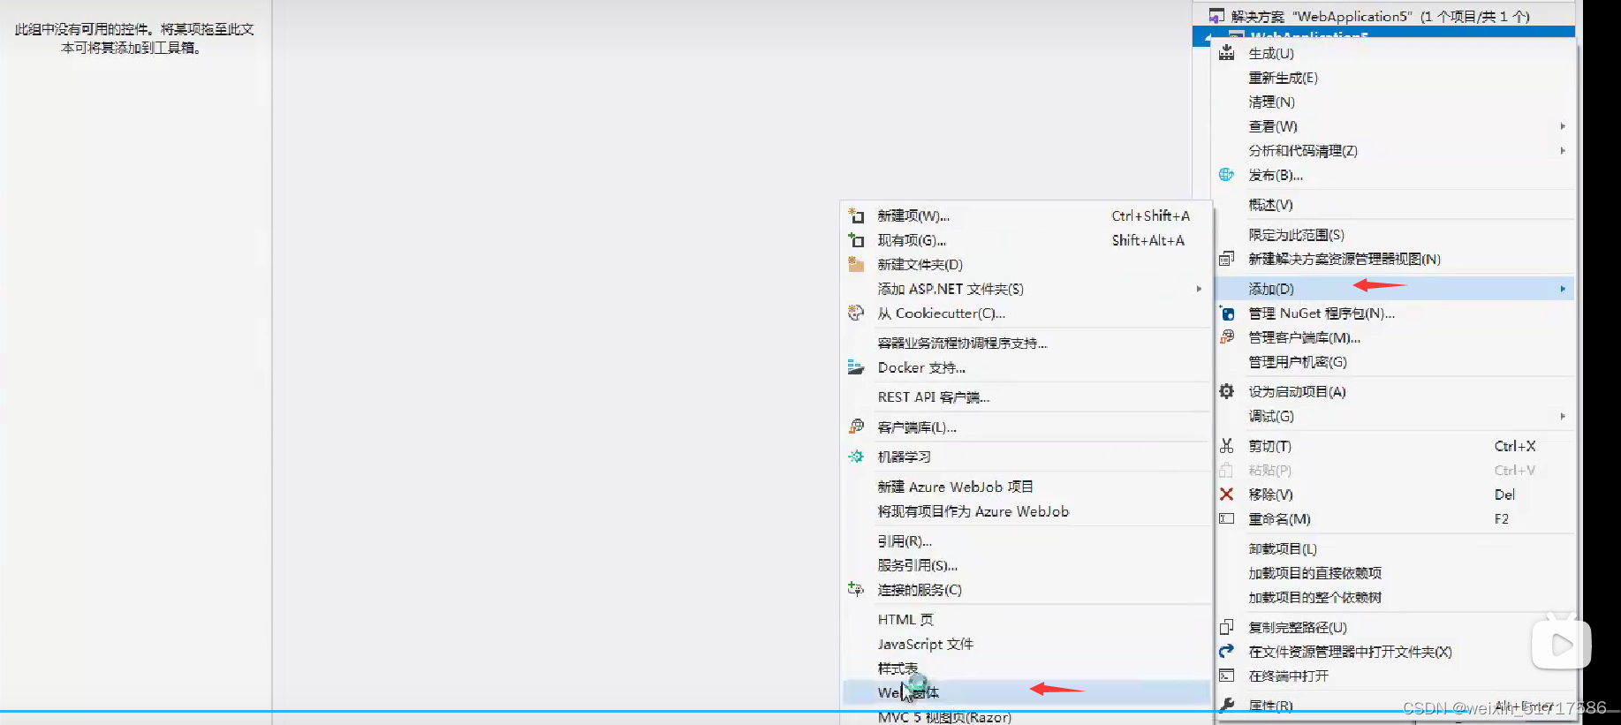Select 新建 Azure WebJob 项目
Screen dimensions: 1621x725
pos(955,487)
